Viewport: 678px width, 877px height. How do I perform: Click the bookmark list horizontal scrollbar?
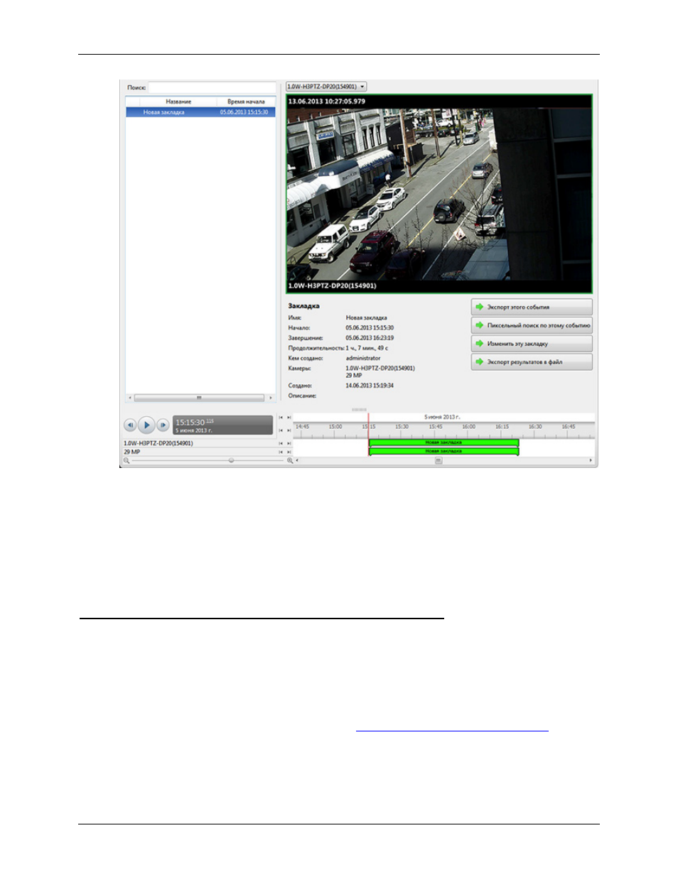199,398
